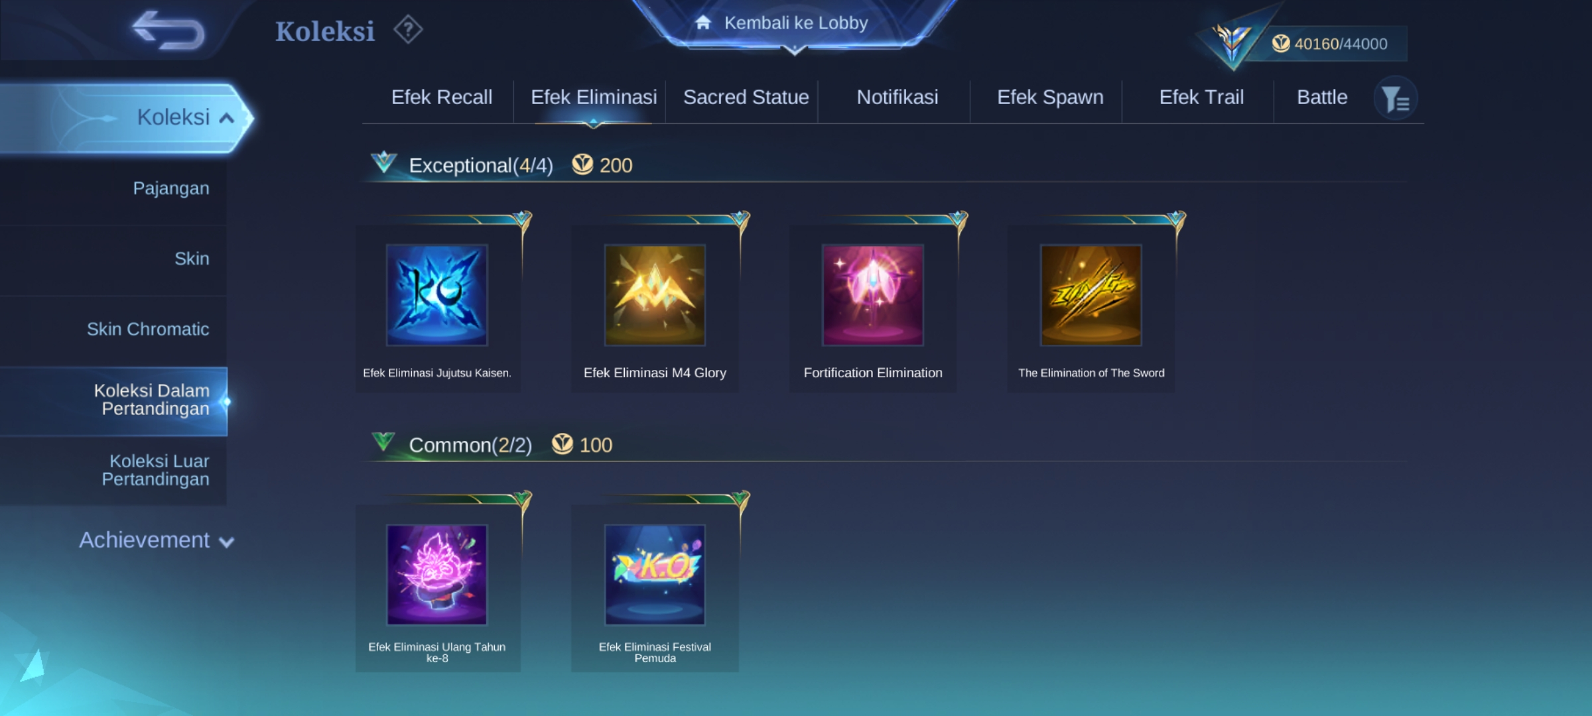Select the Festival Pemuda K.O. effect icon

click(x=655, y=575)
